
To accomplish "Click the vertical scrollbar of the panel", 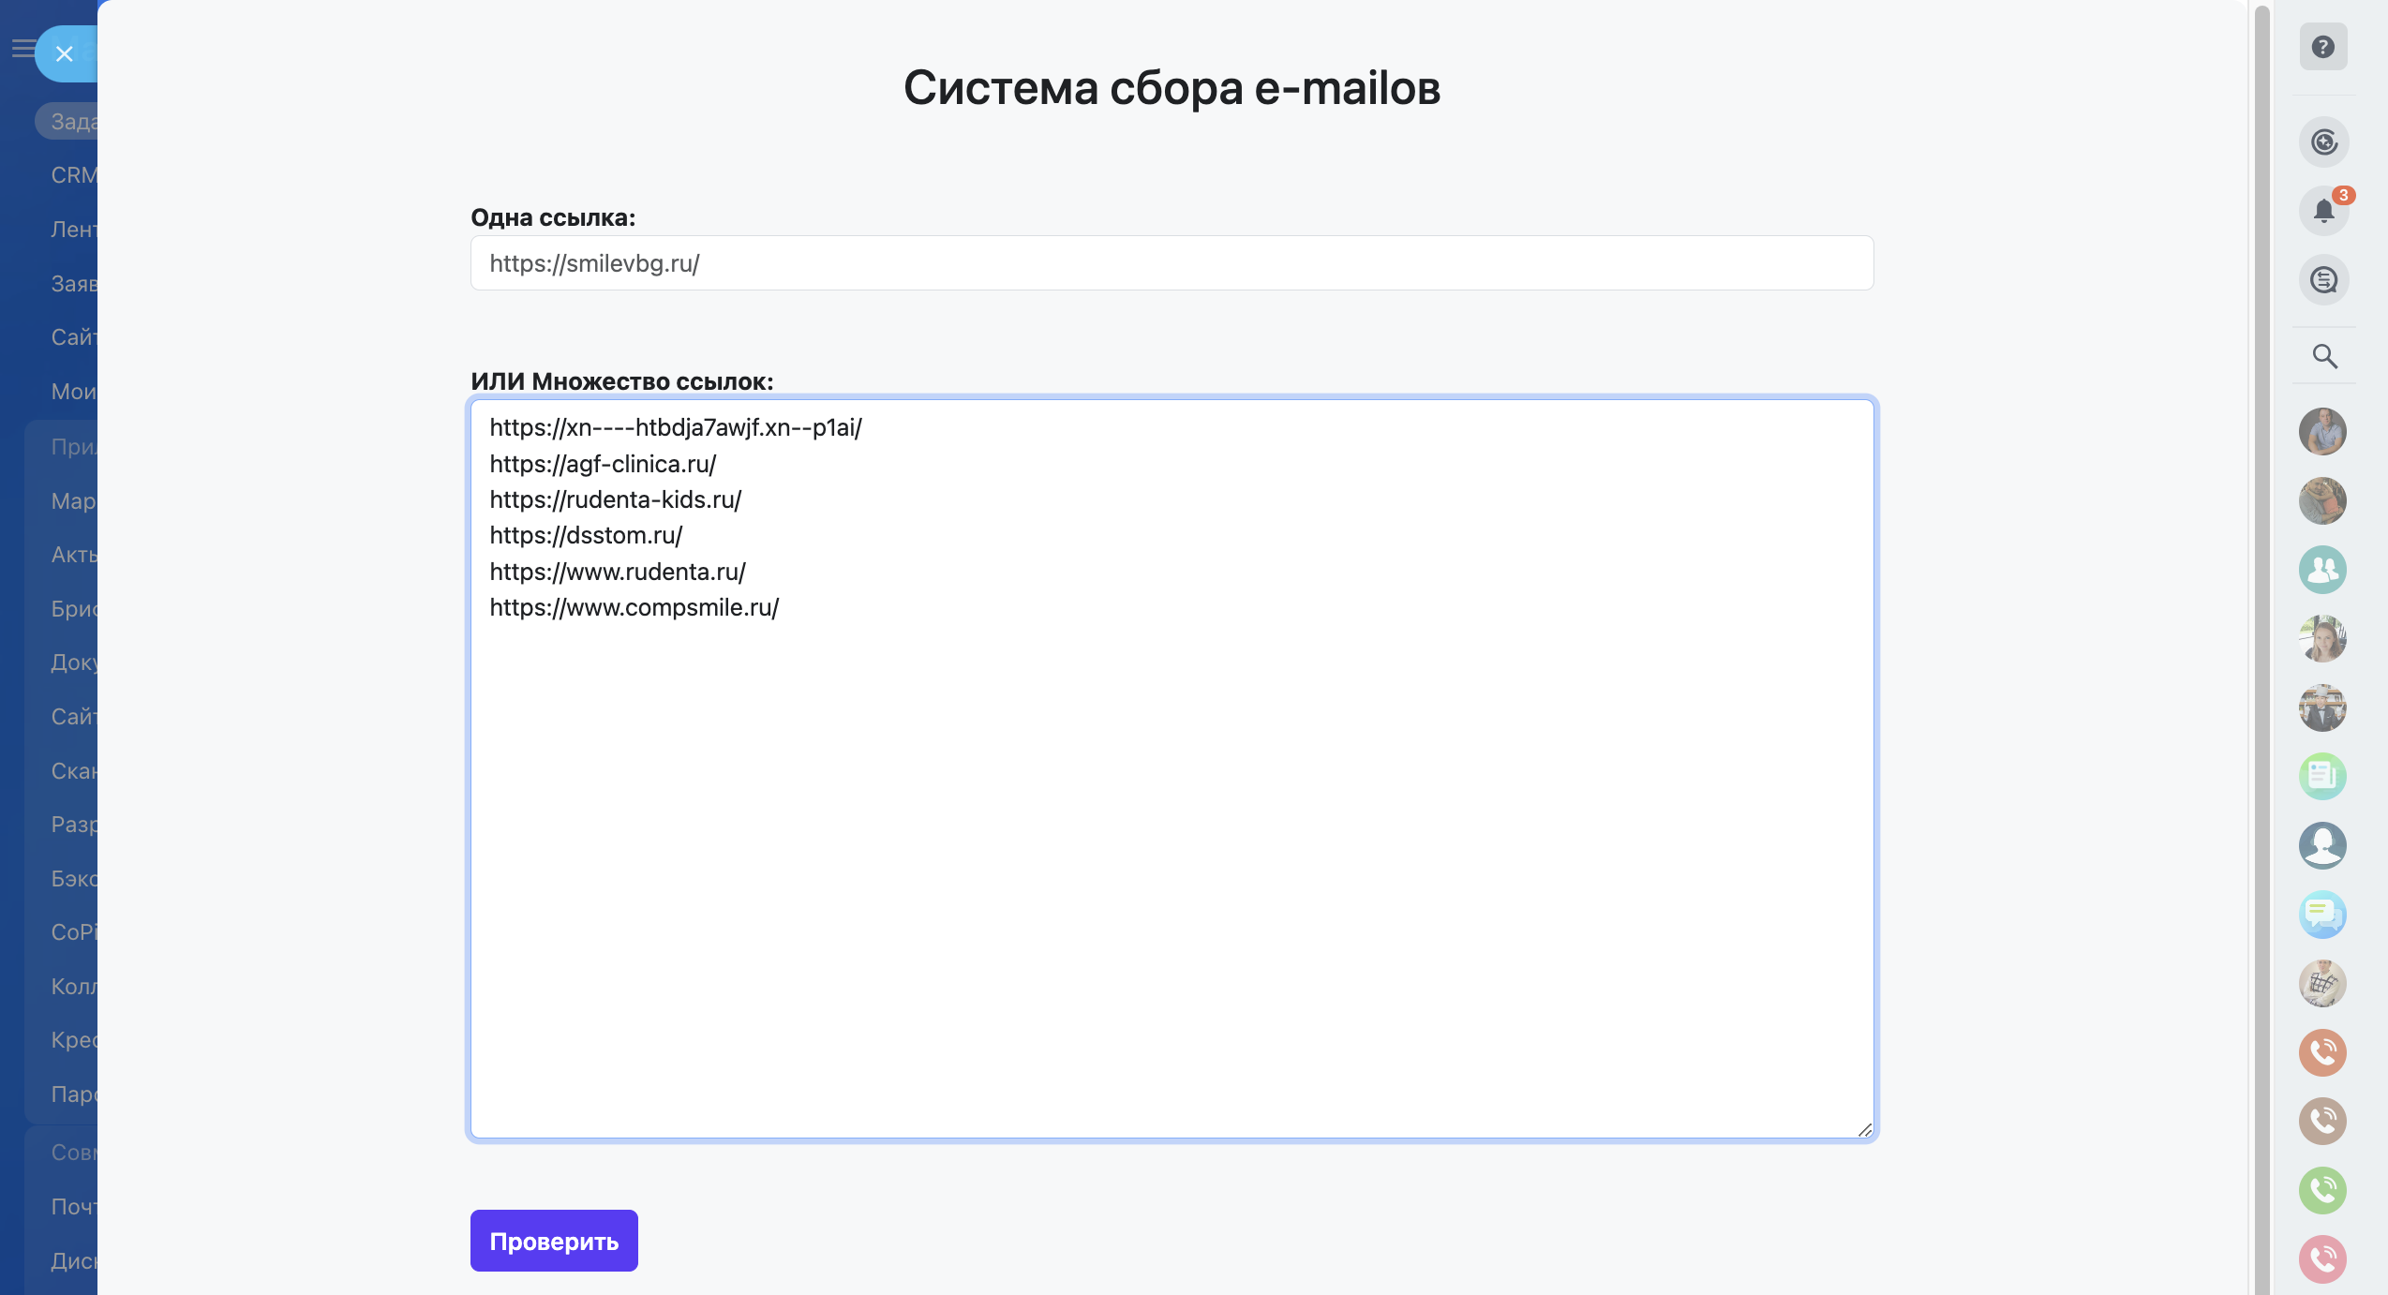I will coord(2261,647).
